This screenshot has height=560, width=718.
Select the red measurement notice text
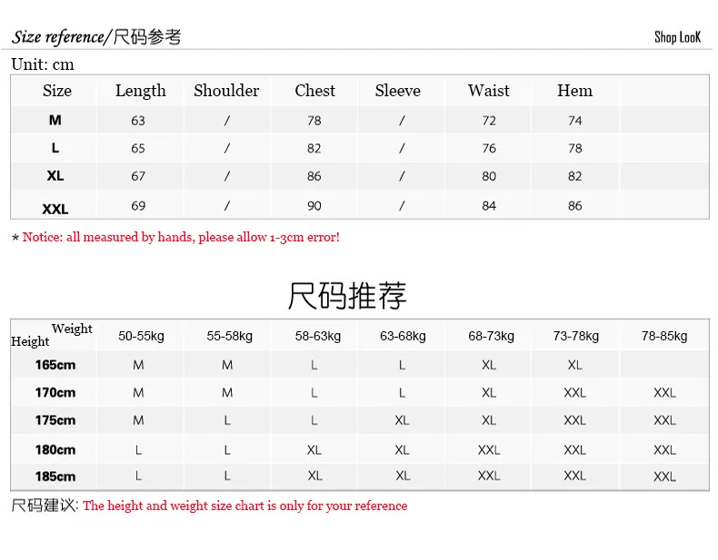point(181,237)
